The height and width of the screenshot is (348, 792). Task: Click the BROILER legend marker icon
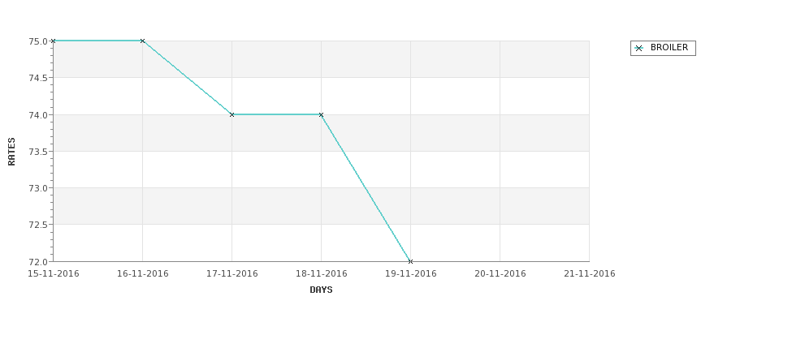[639, 49]
